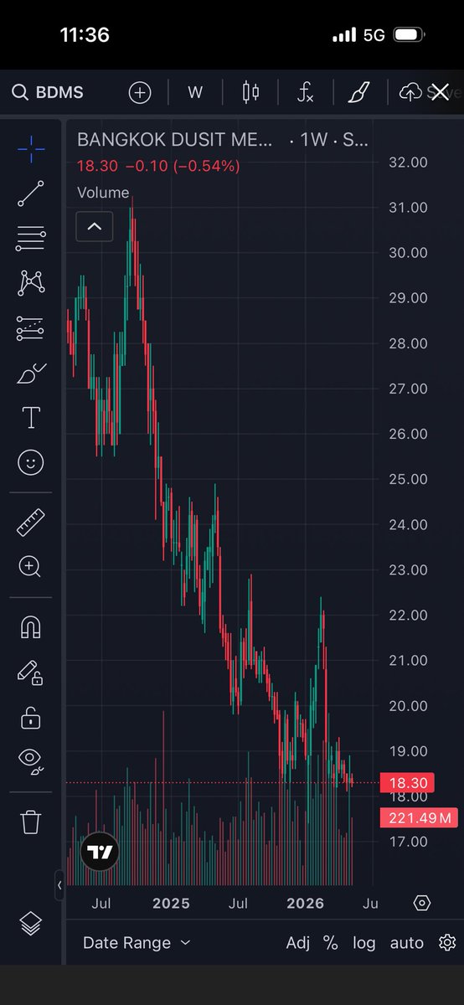Toggle Adj adjusted data
The width and height of the screenshot is (464, 1005).
click(x=298, y=943)
